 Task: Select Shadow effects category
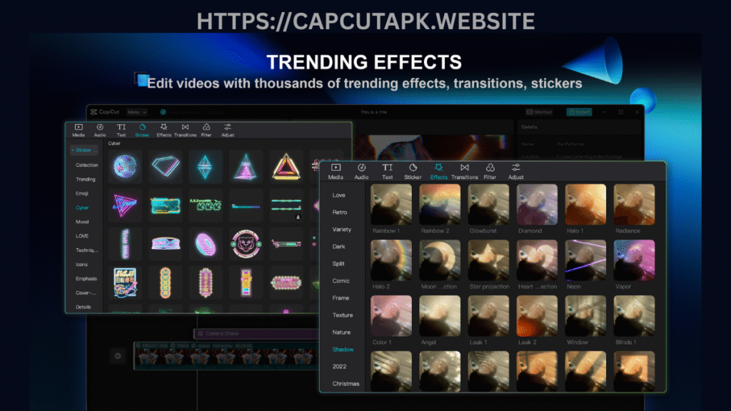343,350
